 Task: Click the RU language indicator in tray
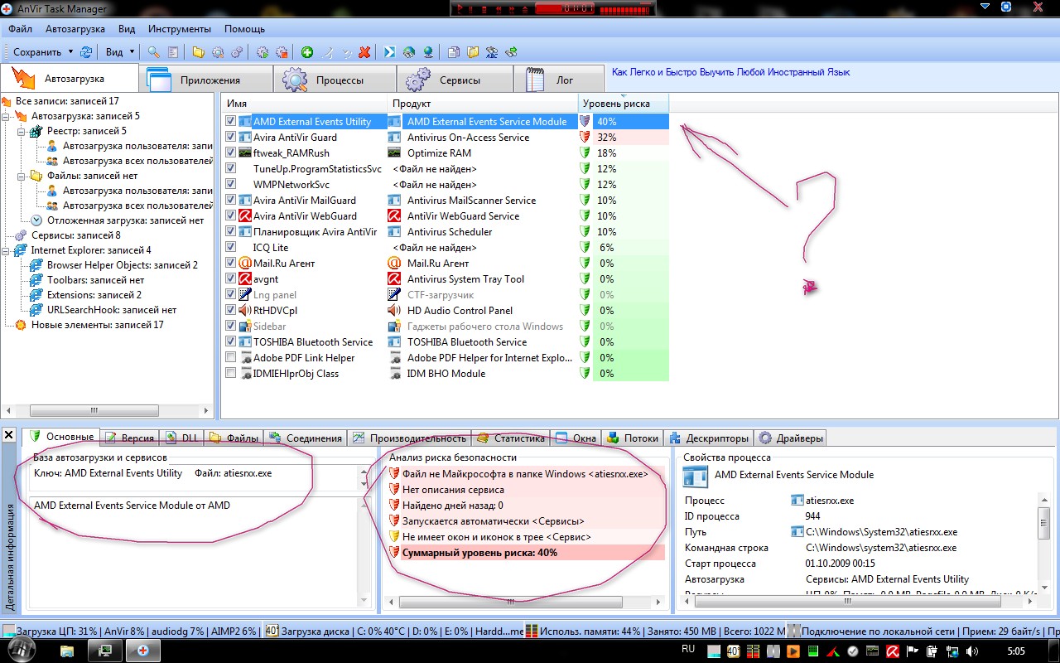[x=687, y=650]
